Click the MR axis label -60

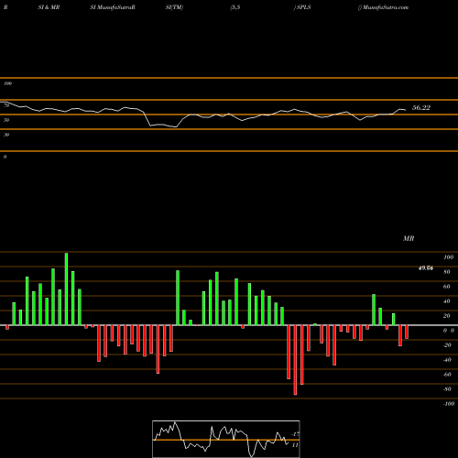point(447,375)
